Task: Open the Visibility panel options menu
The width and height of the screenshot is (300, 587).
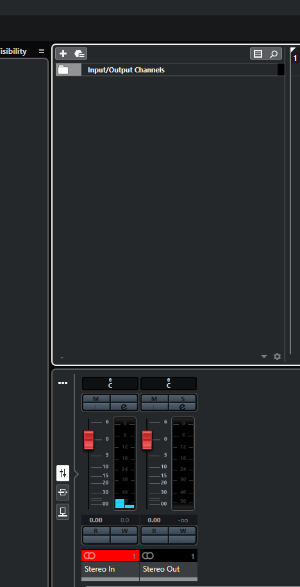Action: click(x=42, y=51)
